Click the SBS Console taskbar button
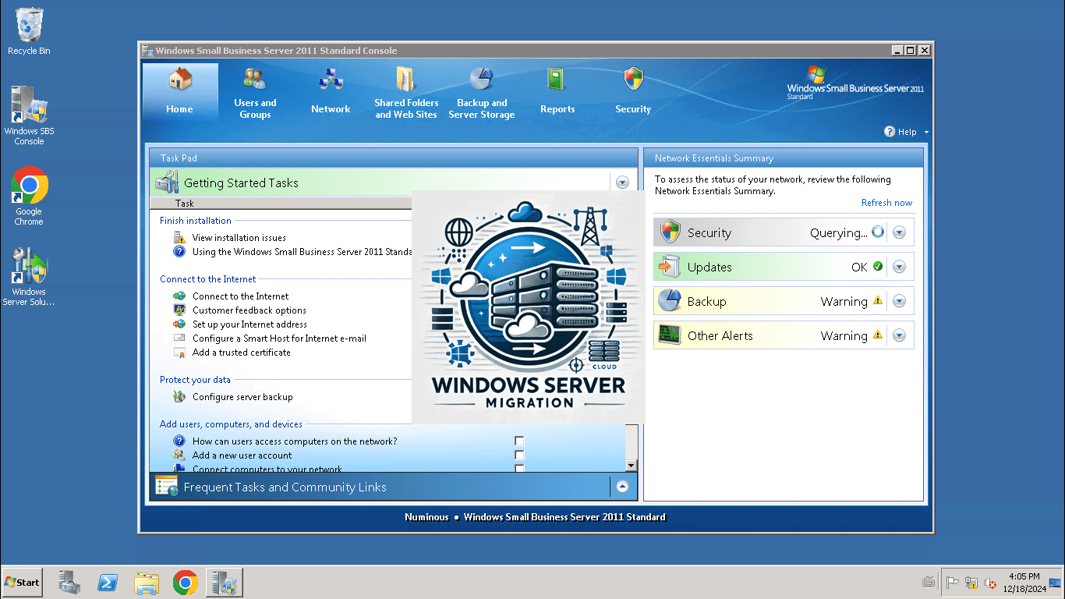This screenshot has width=1065, height=599. pos(225,583)
